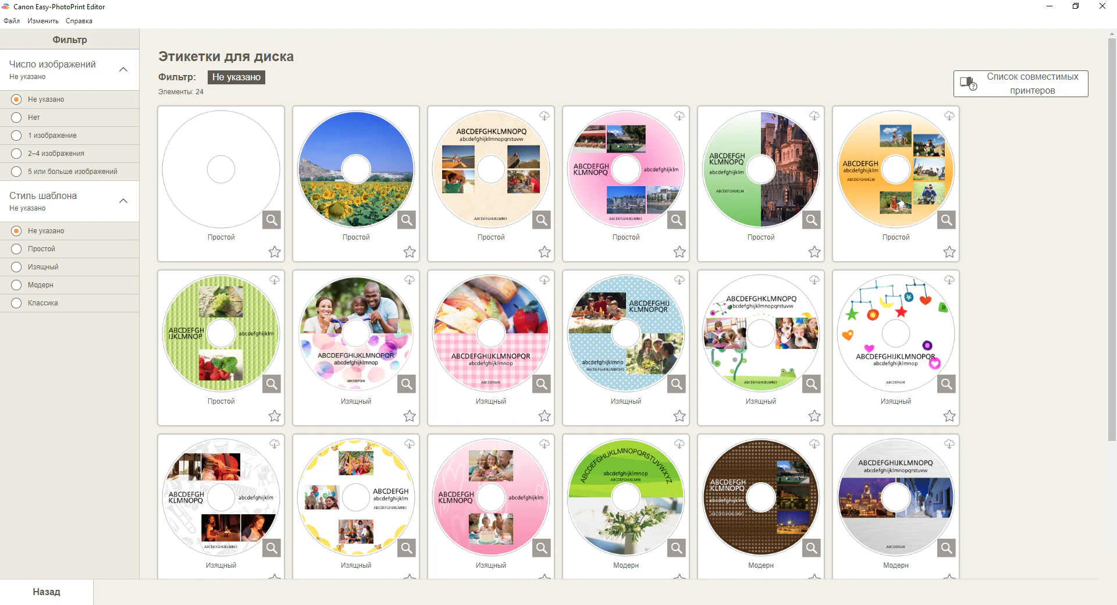Open the Файл menu

coord(10,21)
